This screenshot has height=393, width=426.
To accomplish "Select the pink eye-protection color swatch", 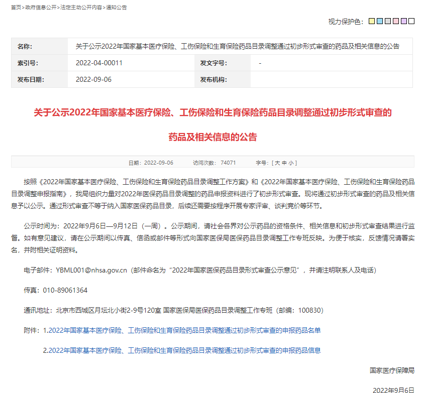I will click(395, 21).
